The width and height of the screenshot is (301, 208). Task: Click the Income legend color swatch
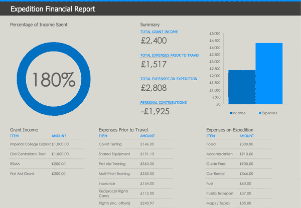pos(230,113)
